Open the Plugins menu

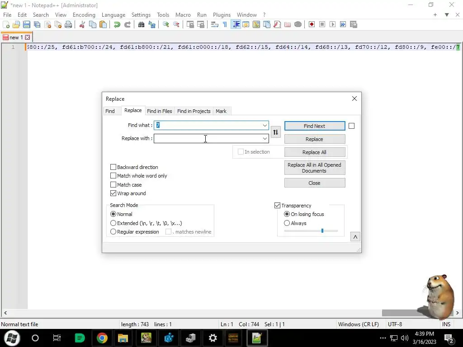(222, 15)
